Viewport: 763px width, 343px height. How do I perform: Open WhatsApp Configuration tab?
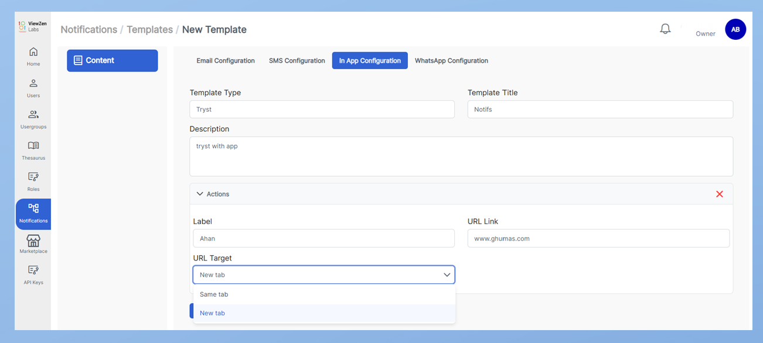click(x=451, y=61)
